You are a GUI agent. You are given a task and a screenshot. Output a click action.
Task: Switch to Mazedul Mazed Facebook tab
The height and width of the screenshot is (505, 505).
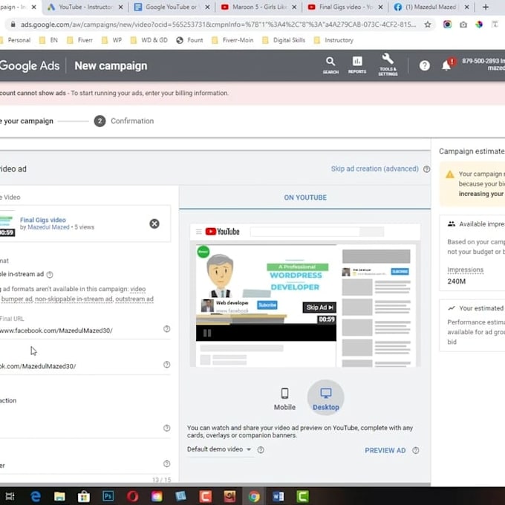[431, 7]
